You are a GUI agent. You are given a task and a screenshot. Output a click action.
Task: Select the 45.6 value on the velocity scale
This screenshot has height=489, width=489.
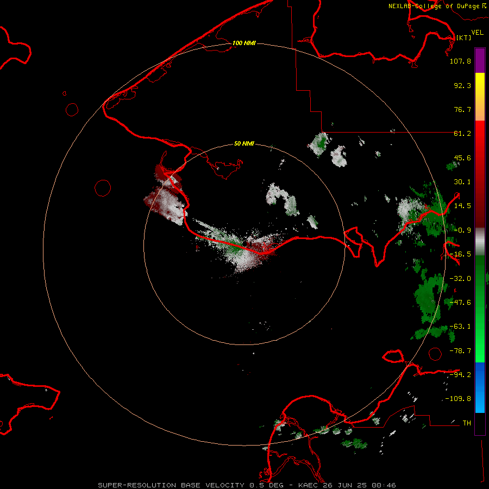pos(462,158)
